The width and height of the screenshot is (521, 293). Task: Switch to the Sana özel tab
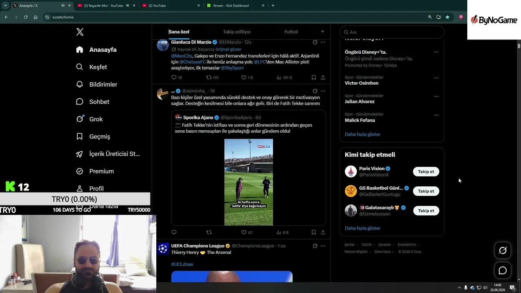pyautogui.click(x=179, y=32)
